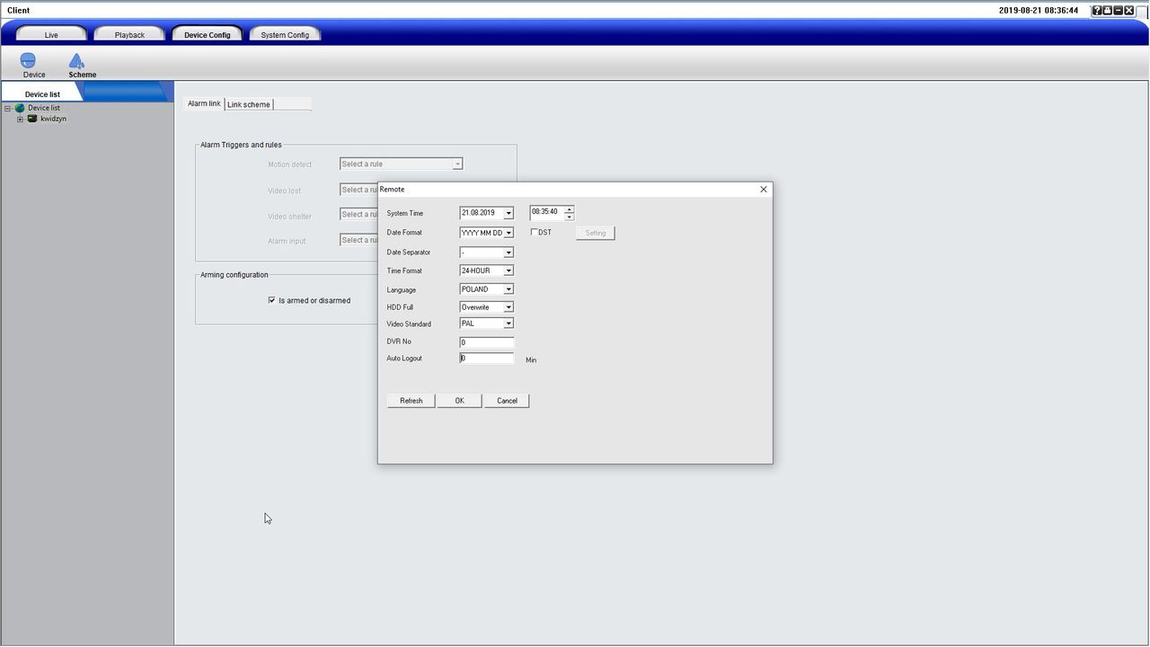
Task: Select the Alarm link tab
Action: (204, 103)
